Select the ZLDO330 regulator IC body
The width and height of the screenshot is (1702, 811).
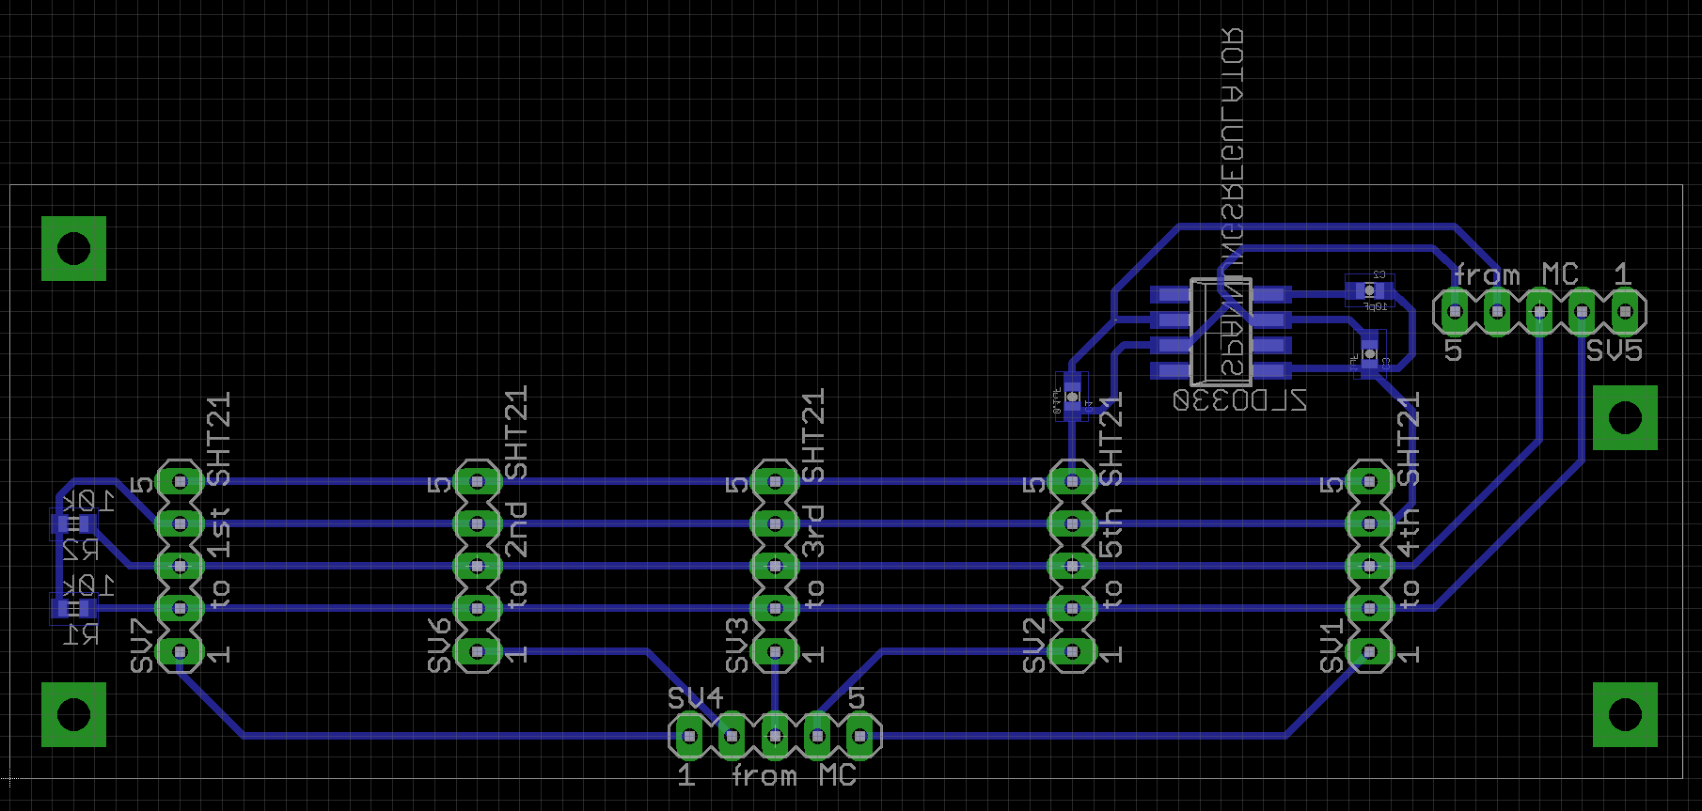(x=1221, y=332)
